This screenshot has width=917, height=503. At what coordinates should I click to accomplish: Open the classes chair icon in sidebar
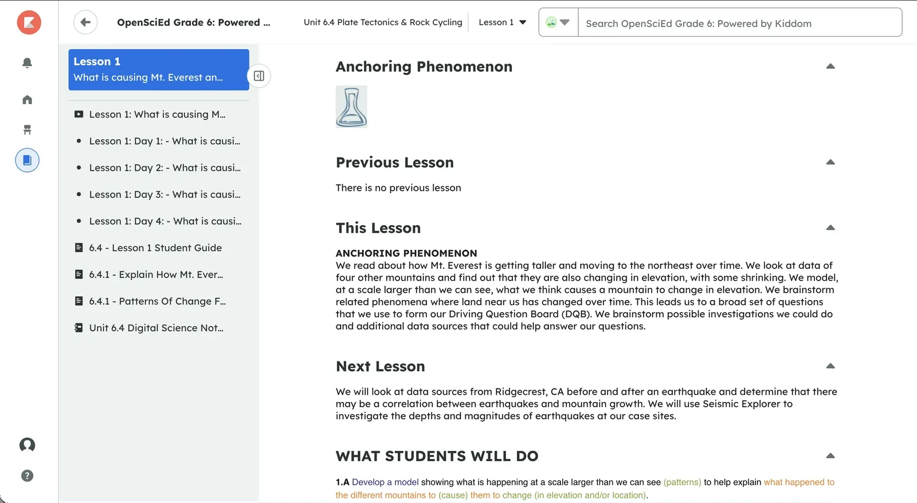[27, 129]
